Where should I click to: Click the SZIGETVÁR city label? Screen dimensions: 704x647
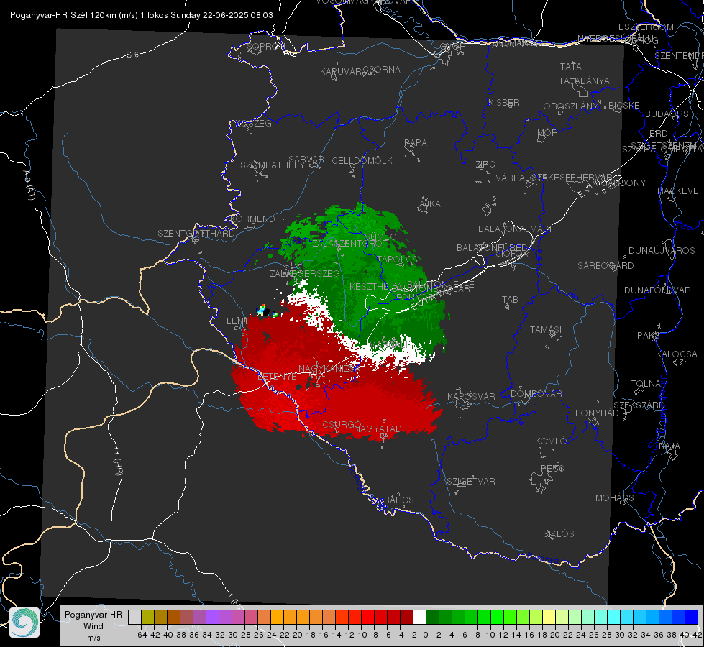point(471,482)
